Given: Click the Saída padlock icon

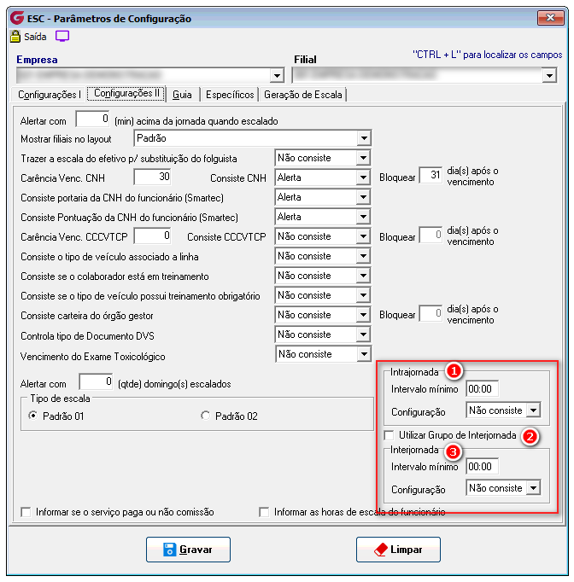Looking at the screenshot, I should [x=15, y=37].
